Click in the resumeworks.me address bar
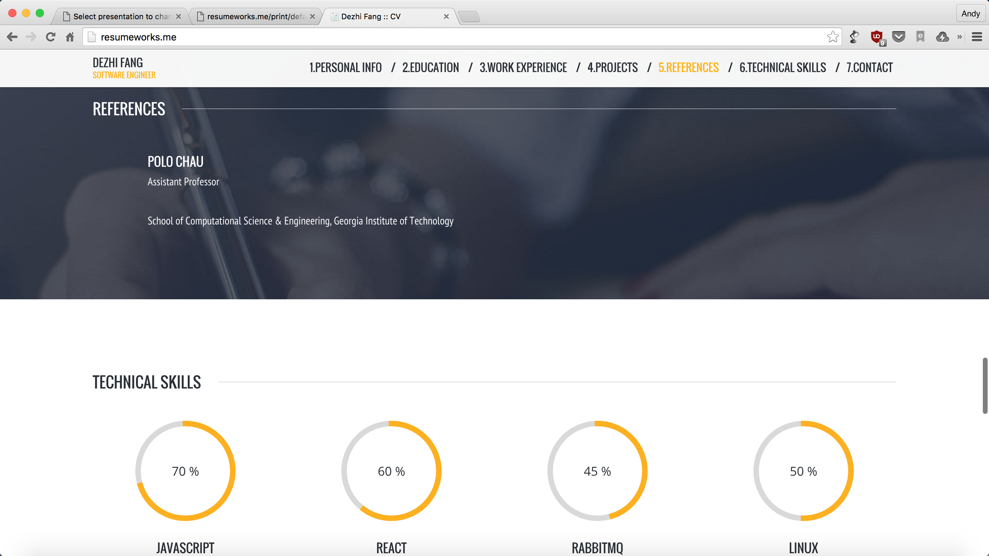This screenshot has height=556, width=989. [461, 37]
